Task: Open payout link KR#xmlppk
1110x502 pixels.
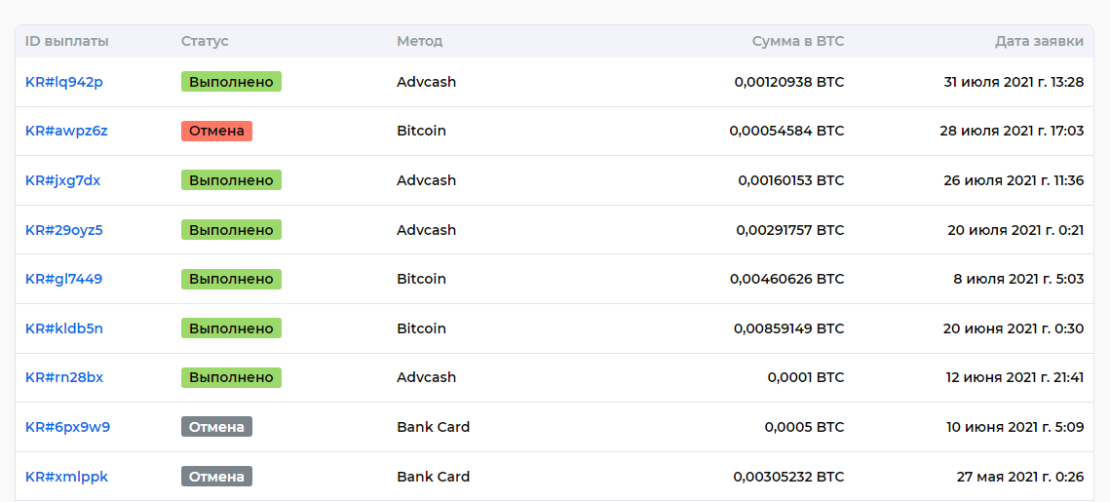Action: 66,477
